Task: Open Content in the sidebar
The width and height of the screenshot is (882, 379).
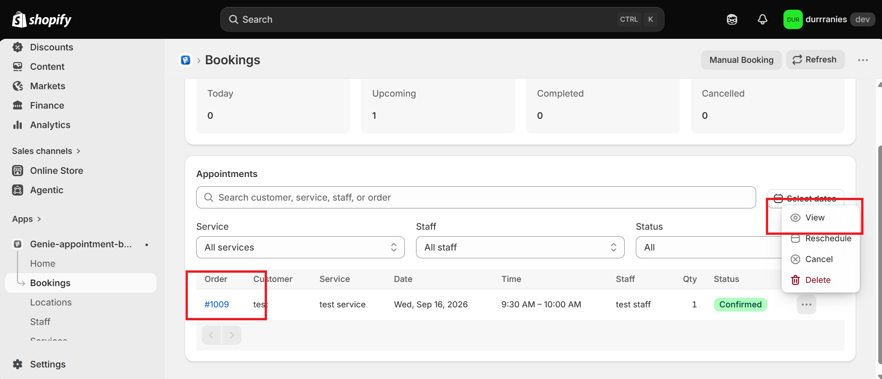Action: click(x=47, y=67)
